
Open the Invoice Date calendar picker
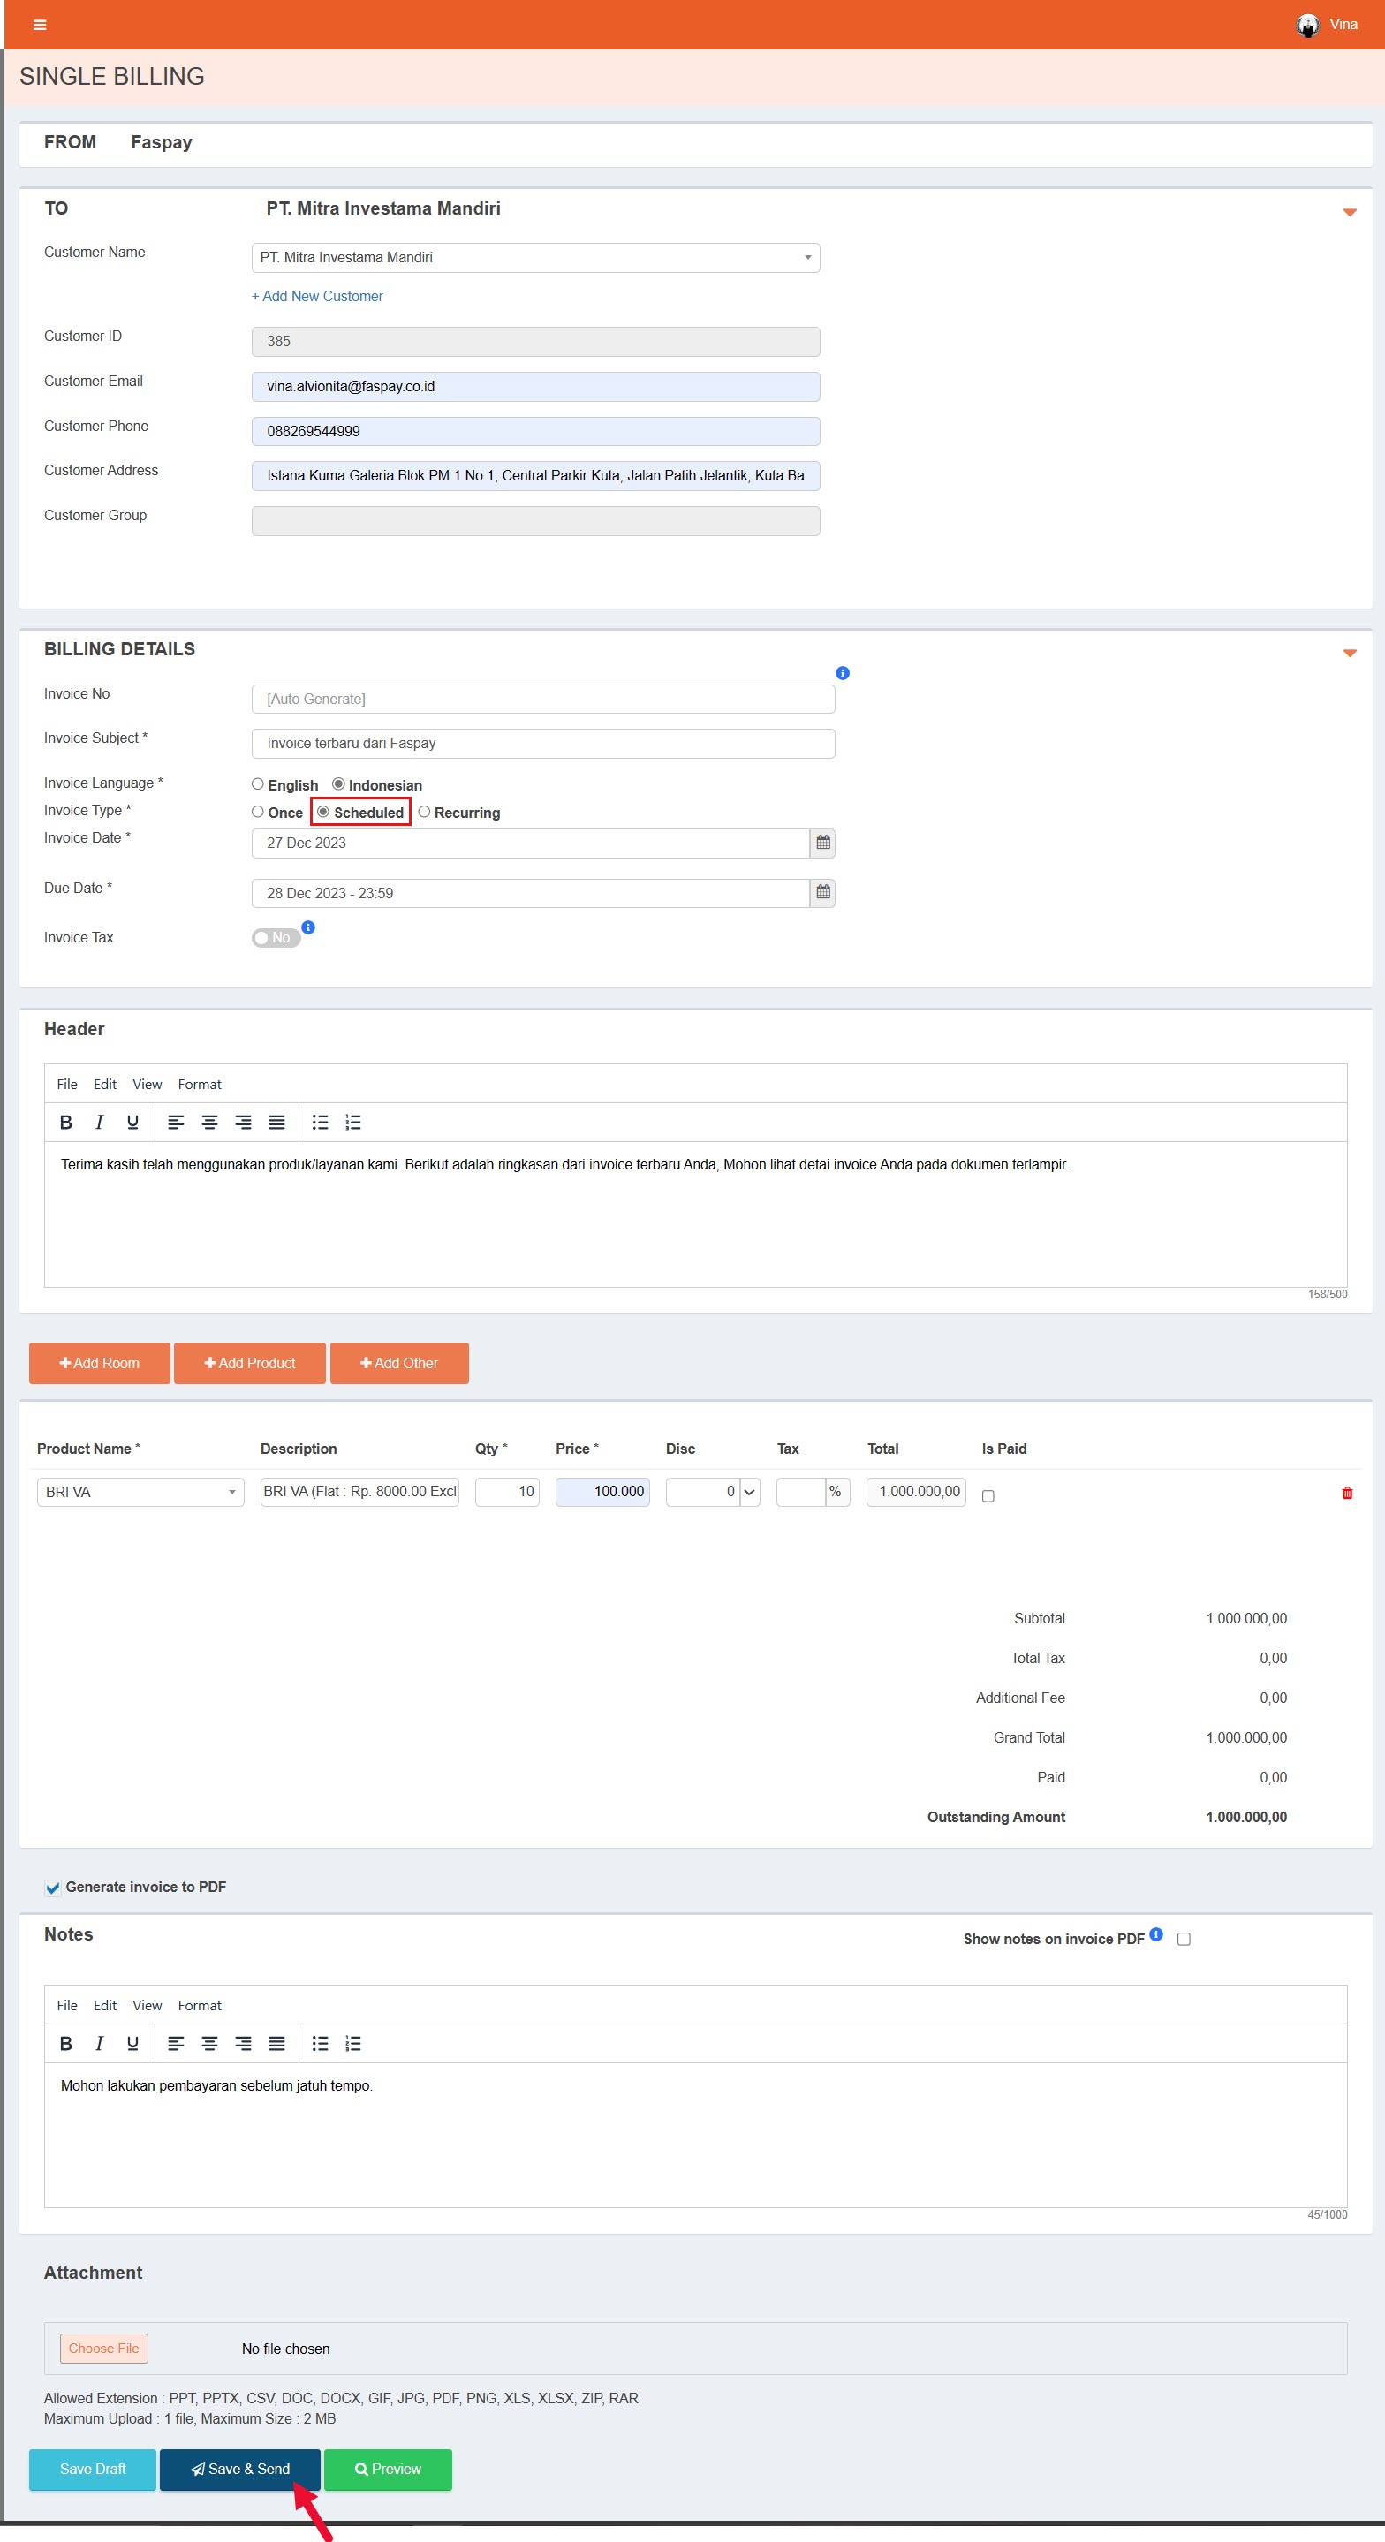click(822, 843)
